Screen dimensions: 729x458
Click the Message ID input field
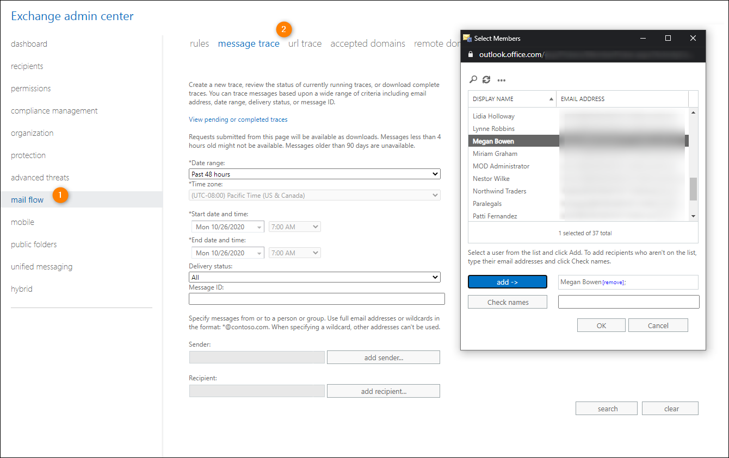(x=317, y=299)
